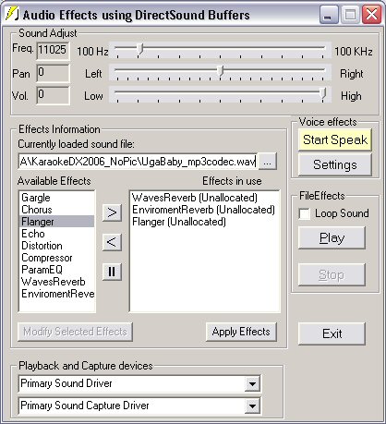The height and width of the screenshot is (424, 386).
Task: Open voice effects Settings
Action: pos(335,164)
